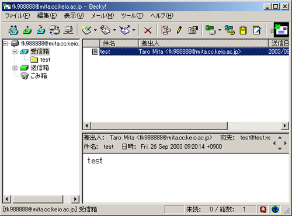292x216 pixels.
Task: Select the test subfolder in the tree
Action: (x=45, y=60)
